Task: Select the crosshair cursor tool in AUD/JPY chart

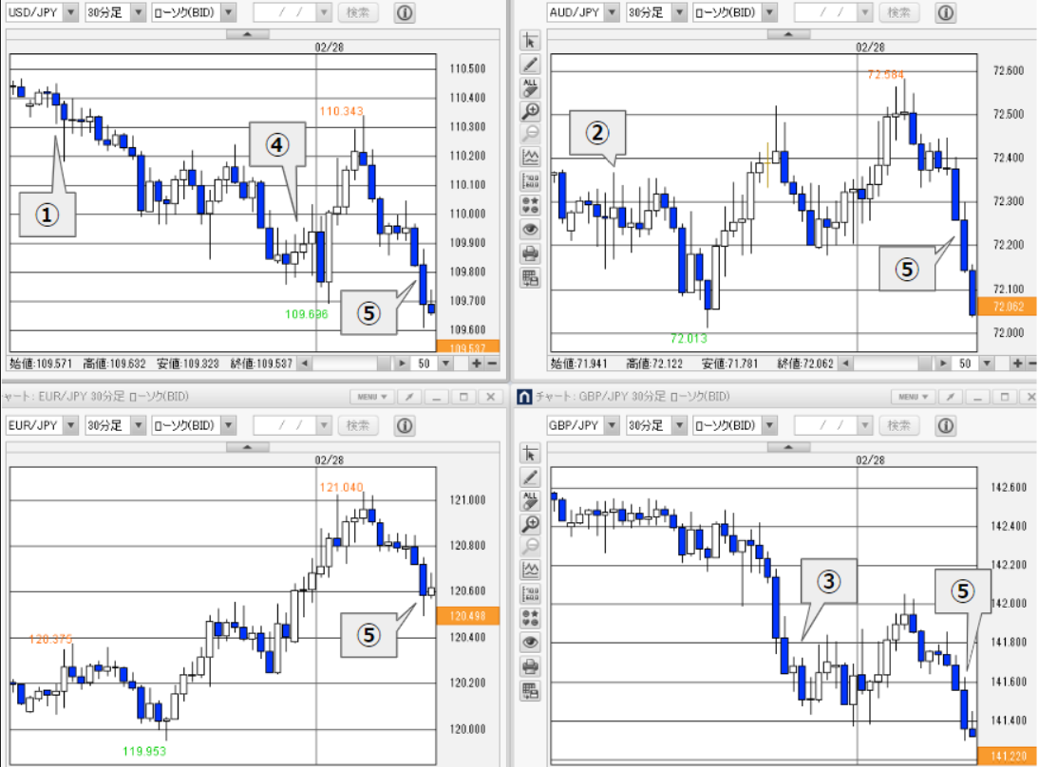Action: [x=530, y=41]
